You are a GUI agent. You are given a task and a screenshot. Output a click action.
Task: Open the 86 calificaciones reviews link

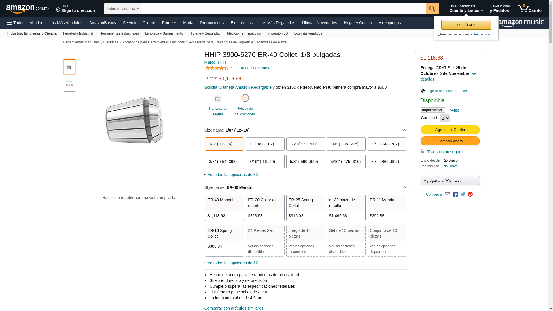tap(254, 68)
